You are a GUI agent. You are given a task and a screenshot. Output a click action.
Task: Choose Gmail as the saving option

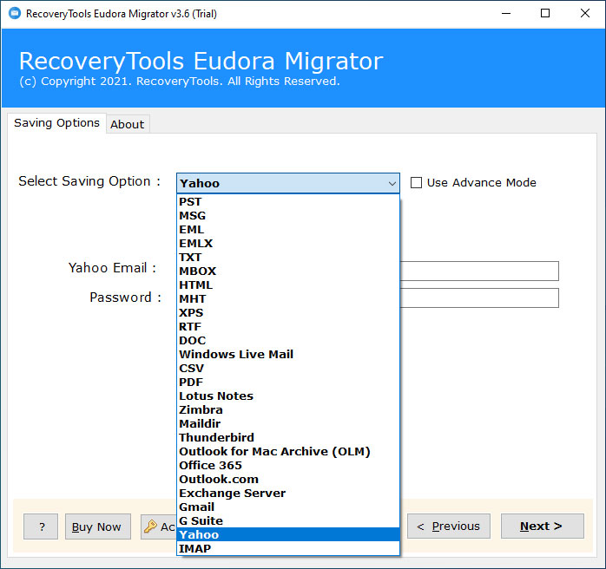click(288, 507)
